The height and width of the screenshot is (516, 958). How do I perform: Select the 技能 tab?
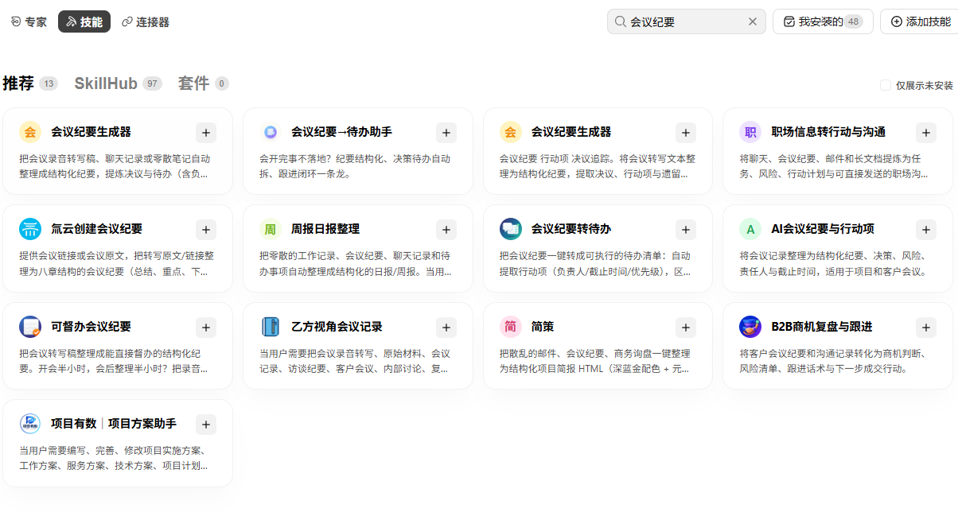click(x=84, y=21)
